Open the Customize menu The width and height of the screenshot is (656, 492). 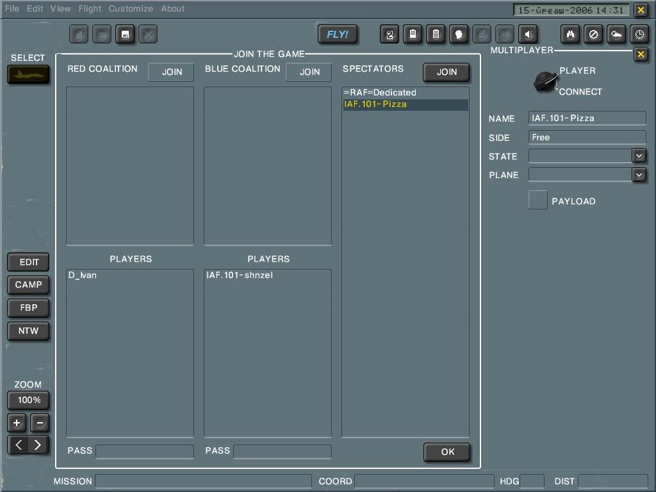coord(131,9)
